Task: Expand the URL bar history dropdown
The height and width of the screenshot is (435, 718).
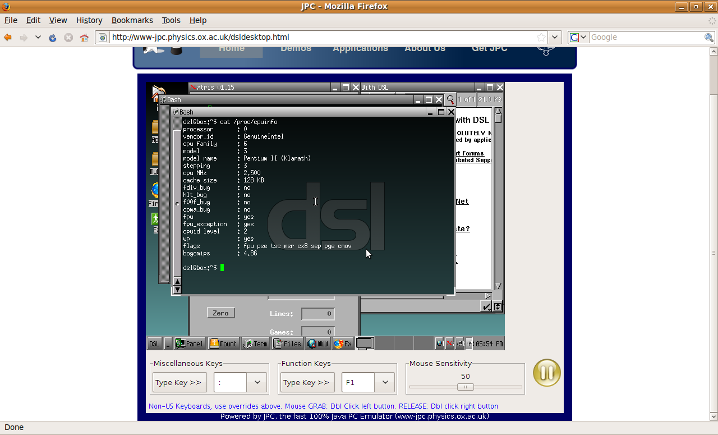Action: (555, 37)
